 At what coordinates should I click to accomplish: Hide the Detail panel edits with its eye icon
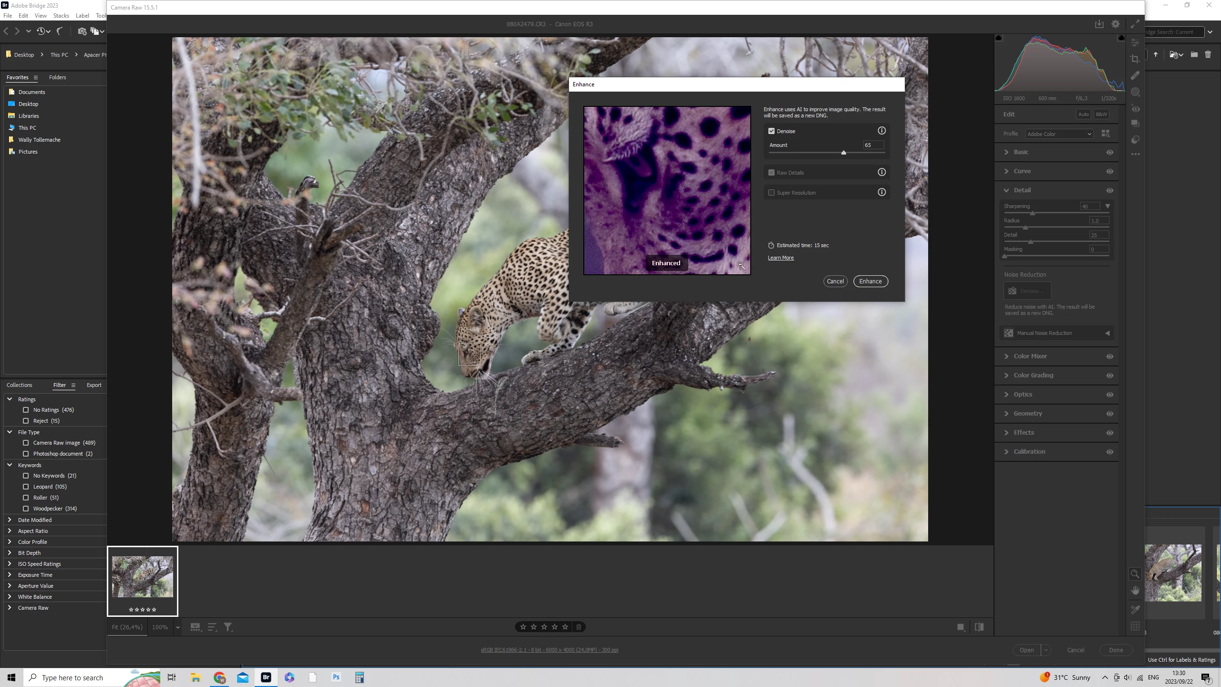(x=1109, y=190)
